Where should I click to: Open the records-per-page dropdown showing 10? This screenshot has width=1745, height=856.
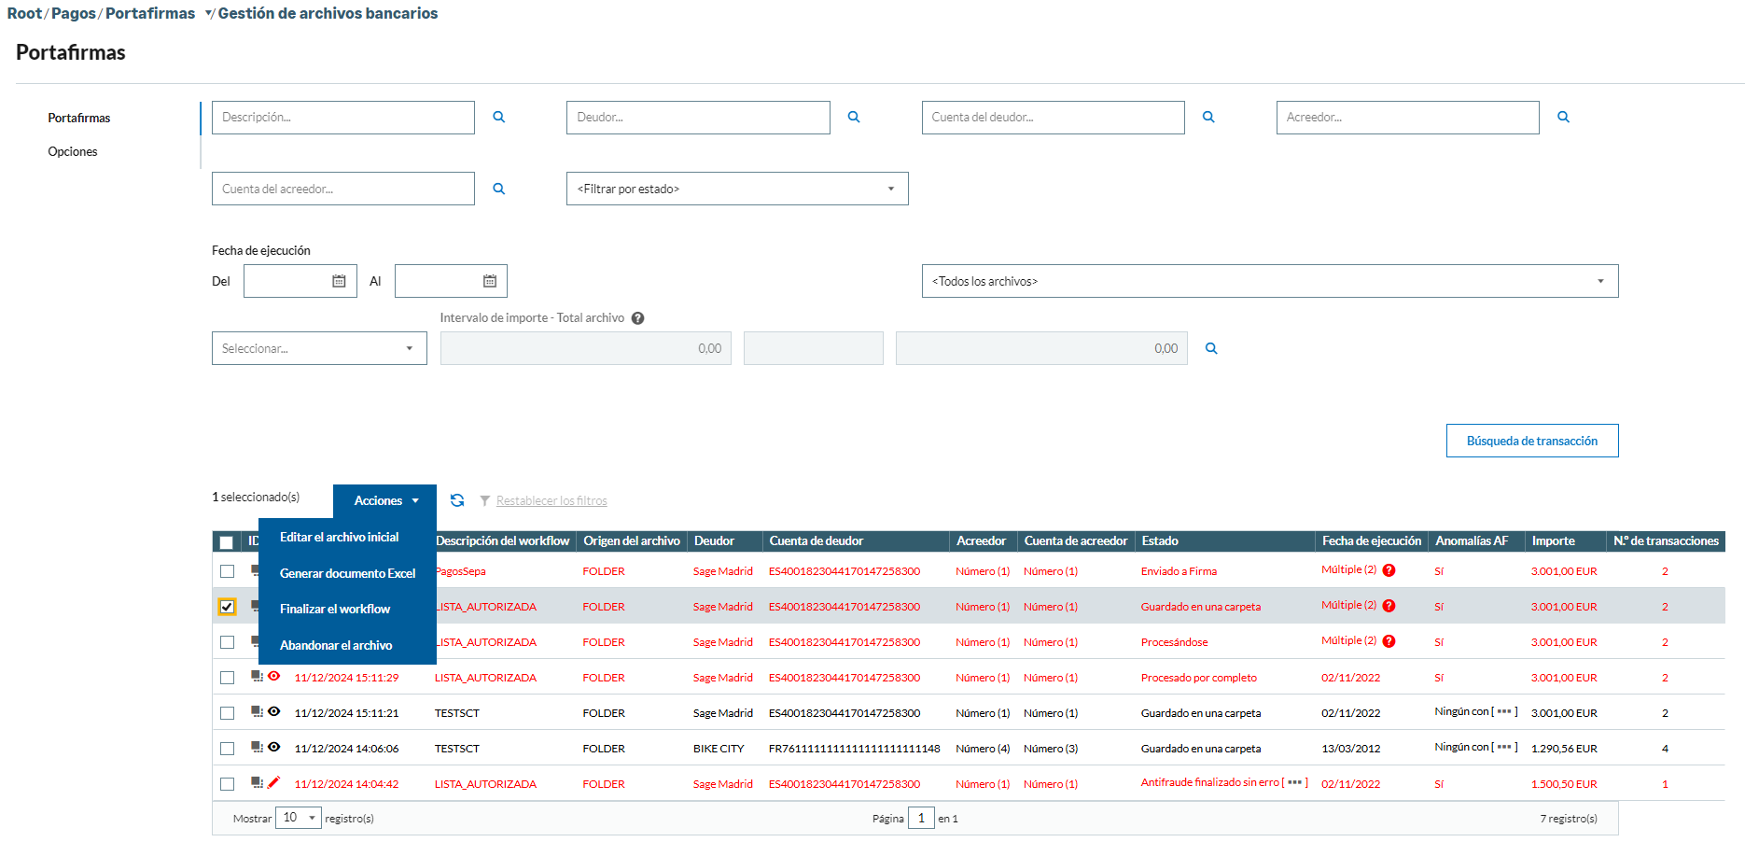click(x=299, y=818)
